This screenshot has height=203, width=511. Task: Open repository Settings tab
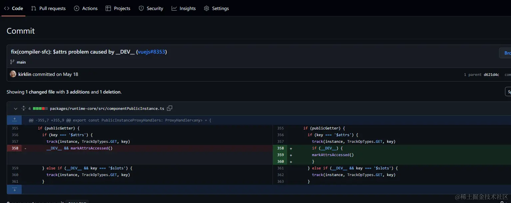pos(217,8)
